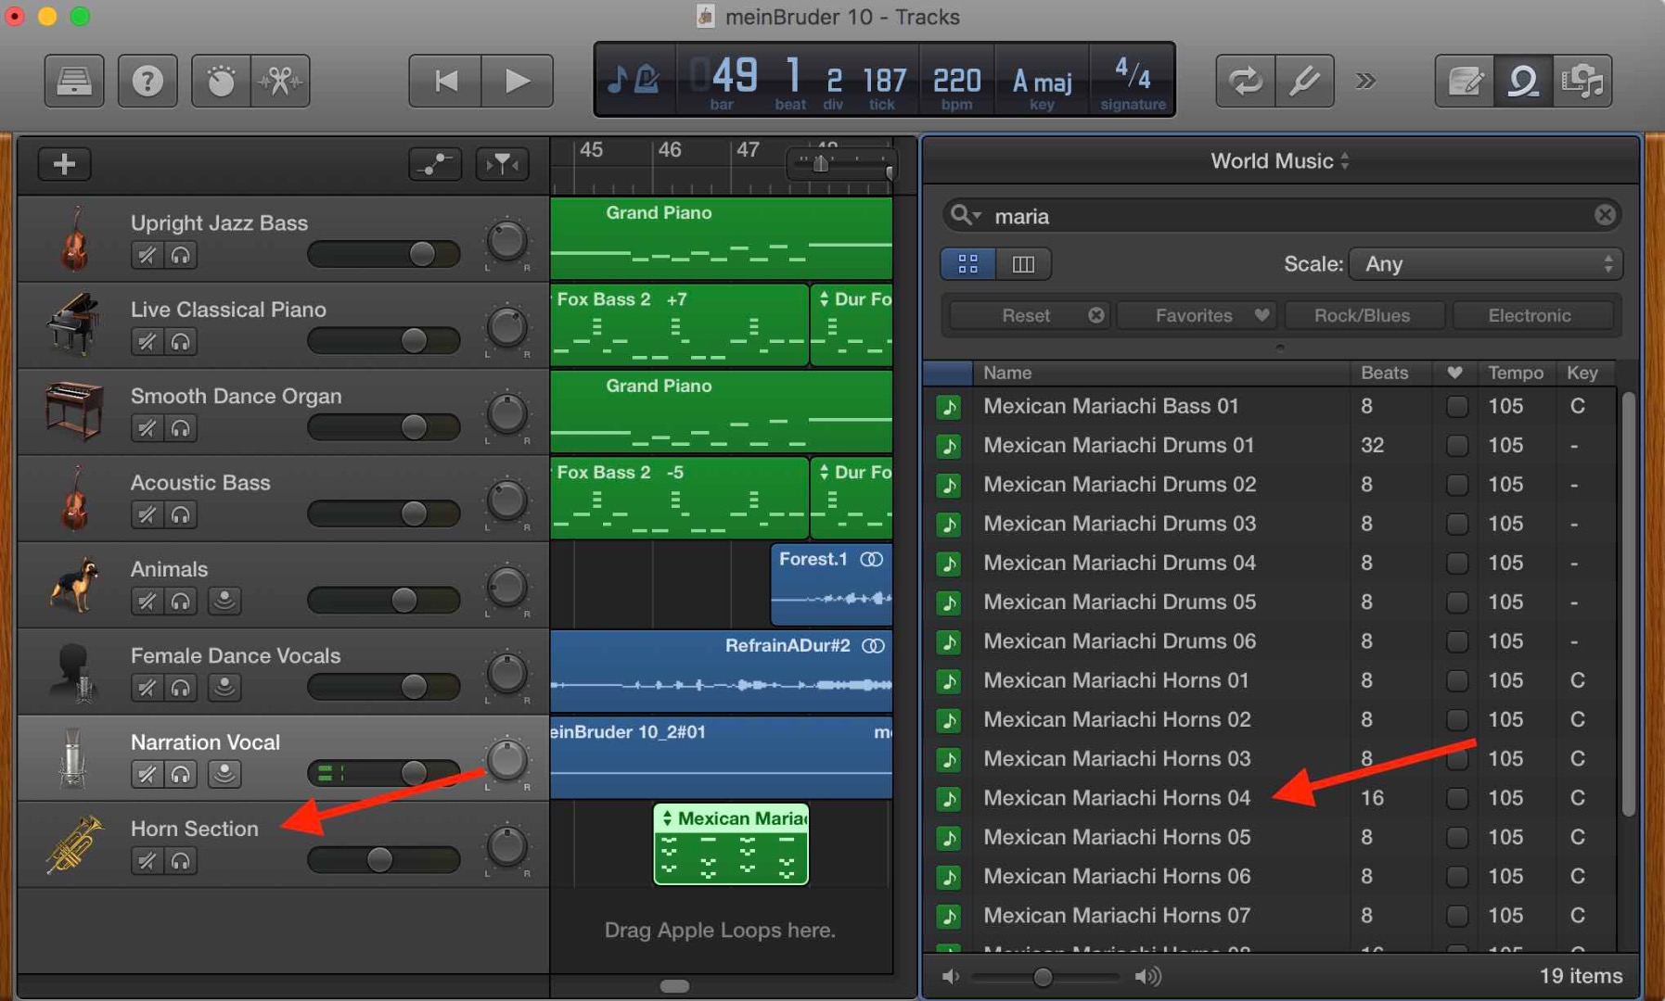
Task: Open the Scale dropdown set to Any
Action: (x=1484, y=263)
